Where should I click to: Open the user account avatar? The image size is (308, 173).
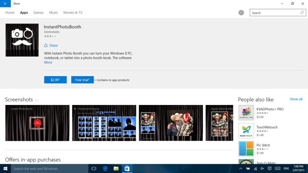tap(241, 13)
